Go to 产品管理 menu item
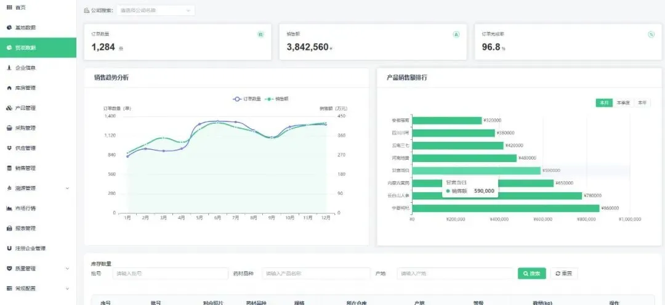Viewport: 665px width, 305px height. tap(38, 108)
